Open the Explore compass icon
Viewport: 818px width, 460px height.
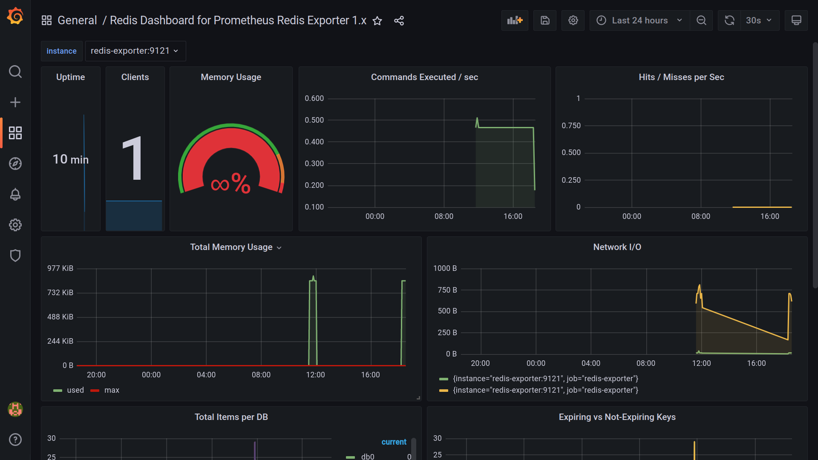click(x=15, y=164)
